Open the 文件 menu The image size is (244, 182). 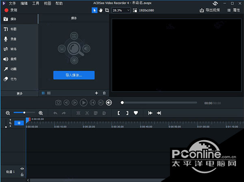click(12, 3)
